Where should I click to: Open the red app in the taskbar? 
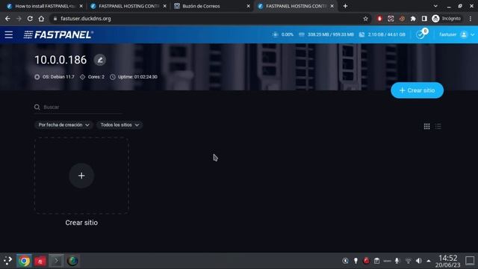click(40, 261)
